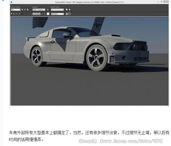Image resolution: width=171 pixels, height=146 pixels.
Task: Open the Render Preset dropdown
Action: (x=57, y=10)
